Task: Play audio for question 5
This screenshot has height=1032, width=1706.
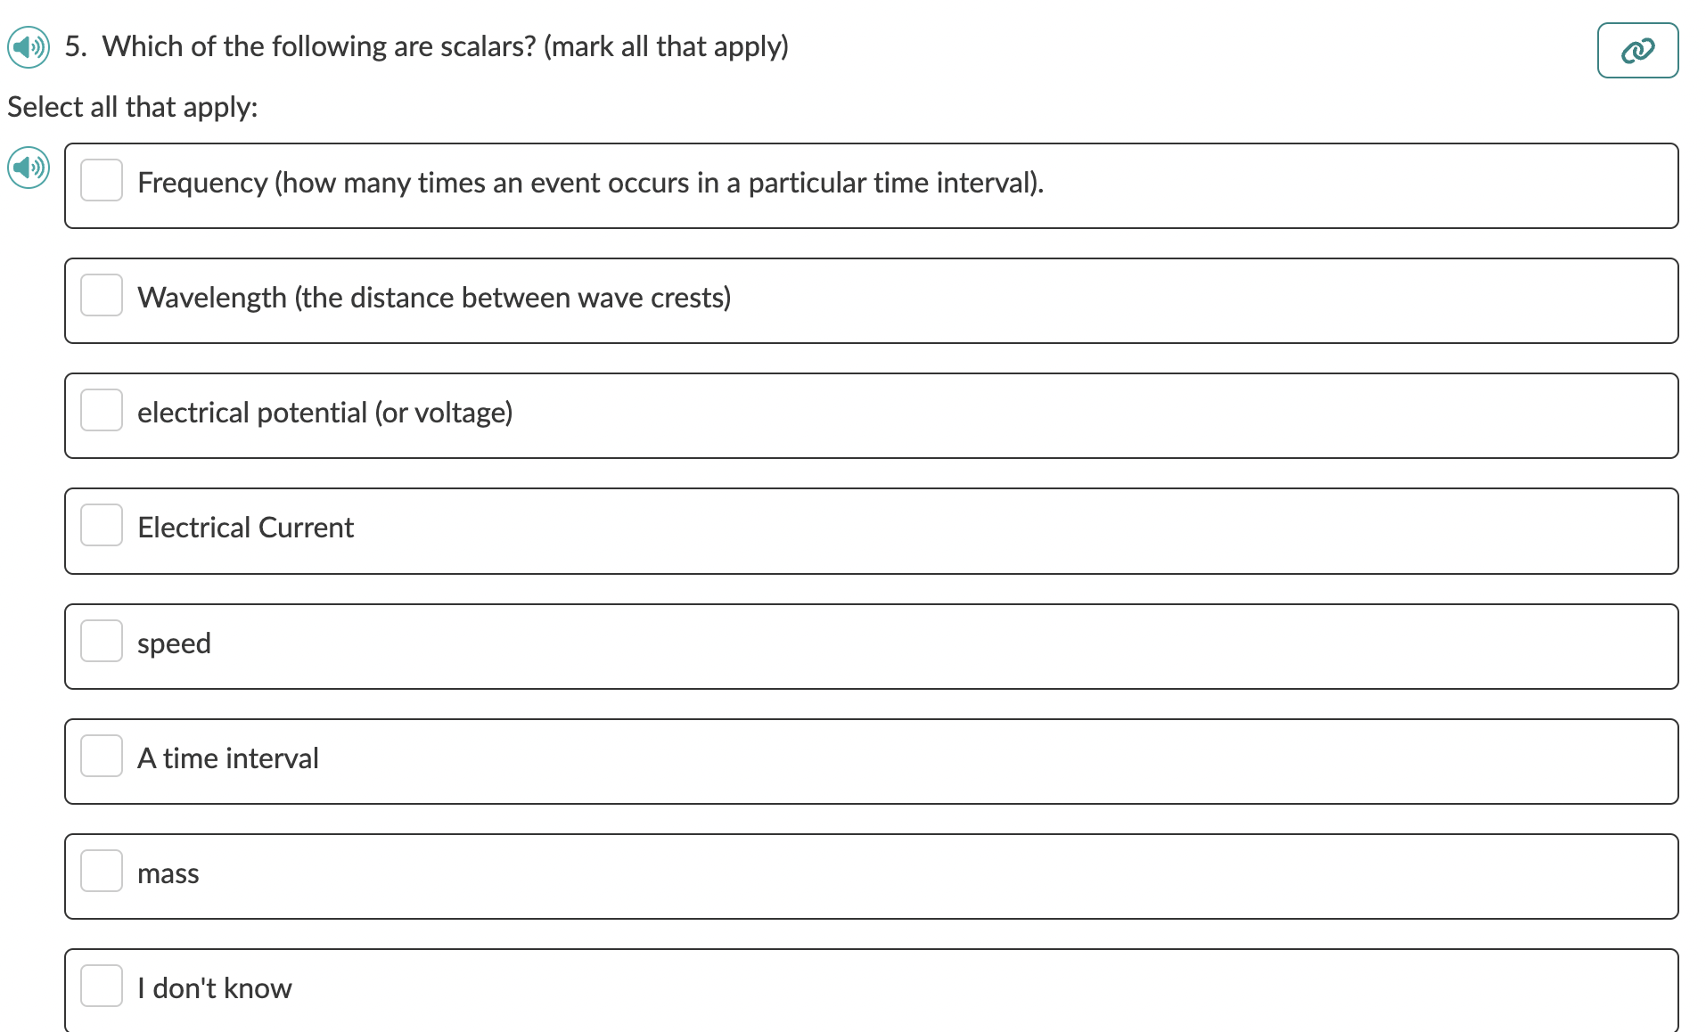Action: coord(28,48)
